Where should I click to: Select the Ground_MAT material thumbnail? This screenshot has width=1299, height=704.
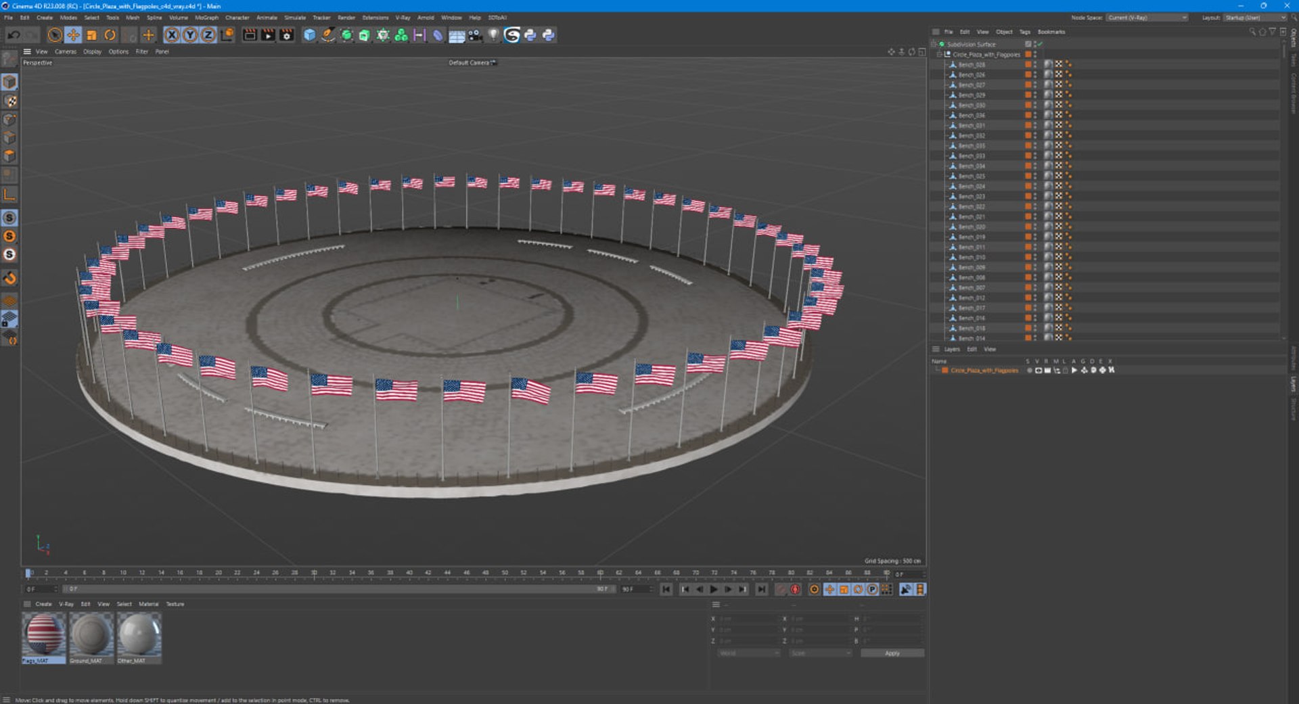point(91,638)
